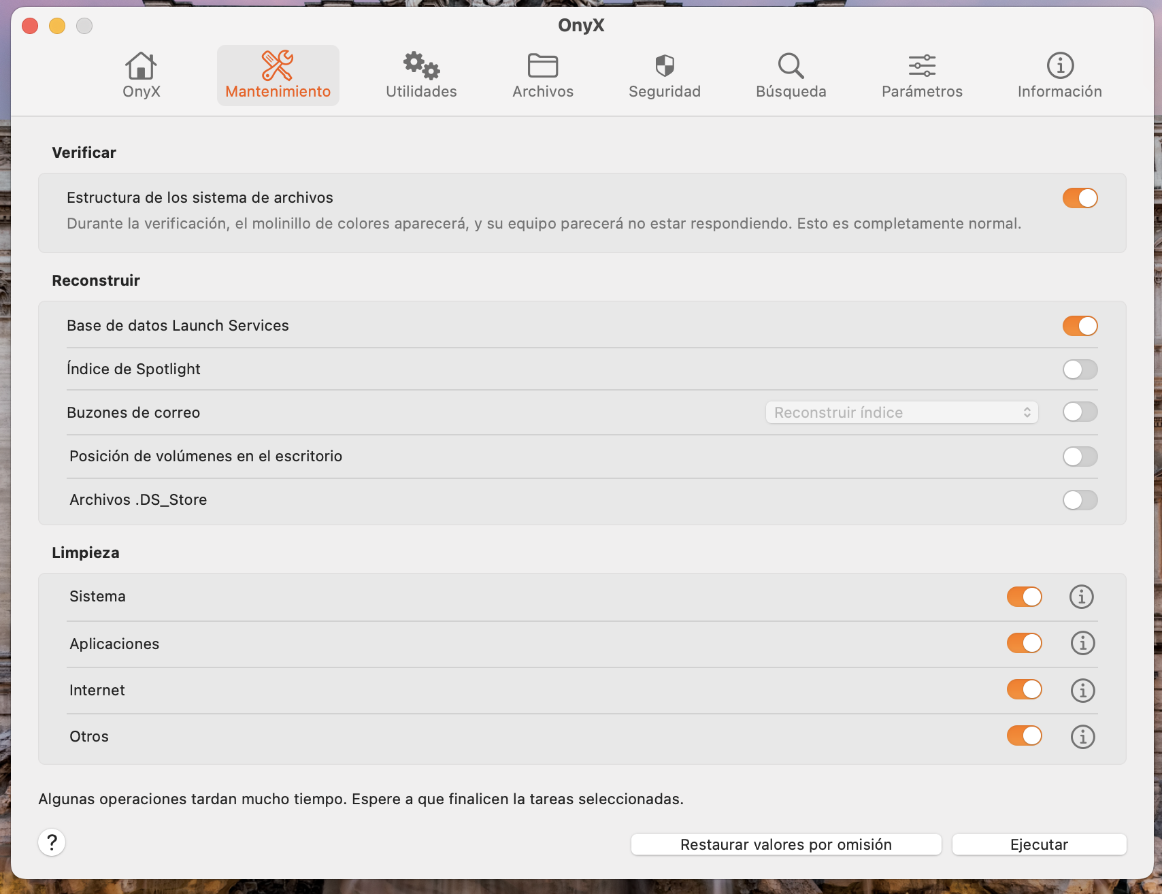Open the Utilidades gears icon
This screenshot has width=1162, height=894.
[x=421, y=65]
